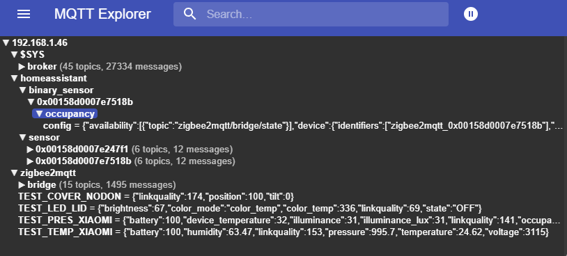
Task: Select 0x00158d0007e7518b label under sensor
Action: pyautogui.click(x=83, y=161)
